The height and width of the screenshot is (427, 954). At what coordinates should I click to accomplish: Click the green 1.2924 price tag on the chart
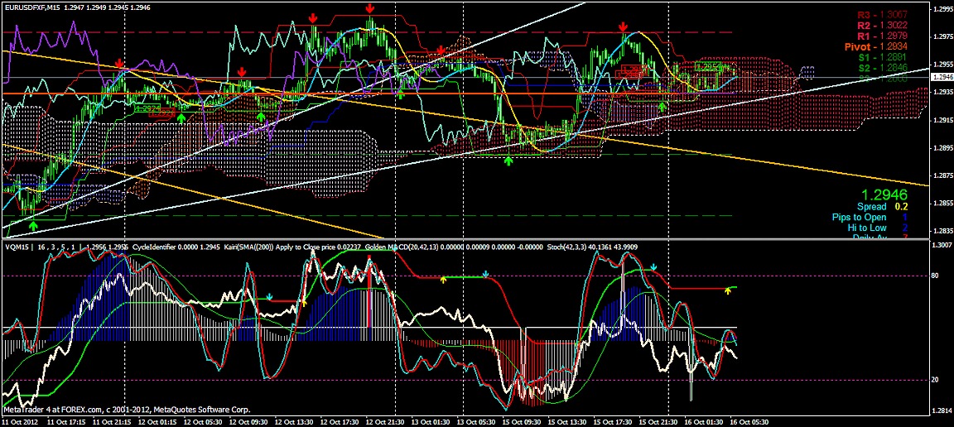(146, 108)
